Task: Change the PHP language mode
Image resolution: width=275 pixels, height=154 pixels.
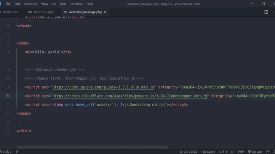Action: click(241, 152)
